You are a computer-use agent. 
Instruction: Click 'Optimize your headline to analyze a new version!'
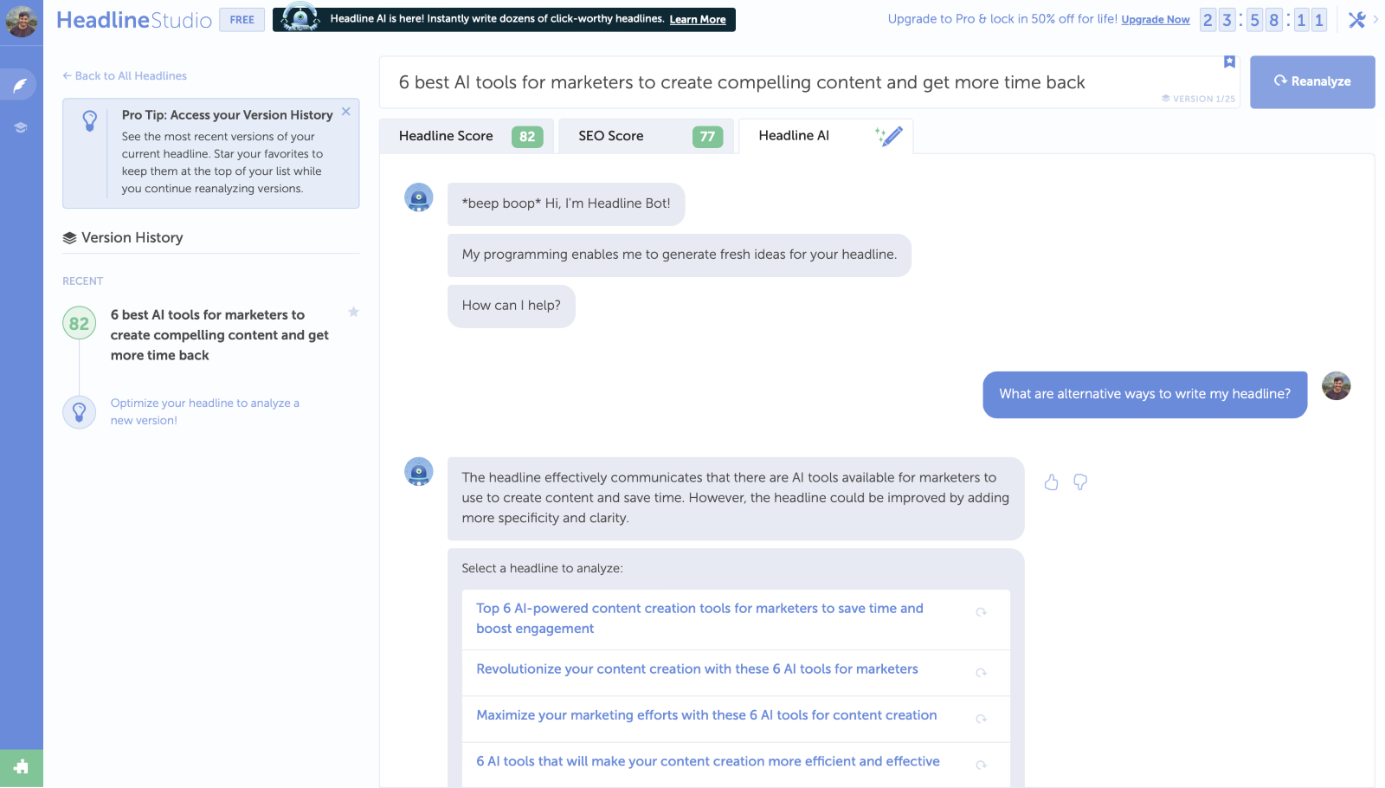click(205, 411)
